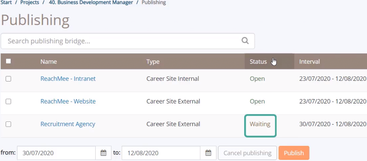
Task: Click Career Site Internal type cell
Action: point(173,79)
